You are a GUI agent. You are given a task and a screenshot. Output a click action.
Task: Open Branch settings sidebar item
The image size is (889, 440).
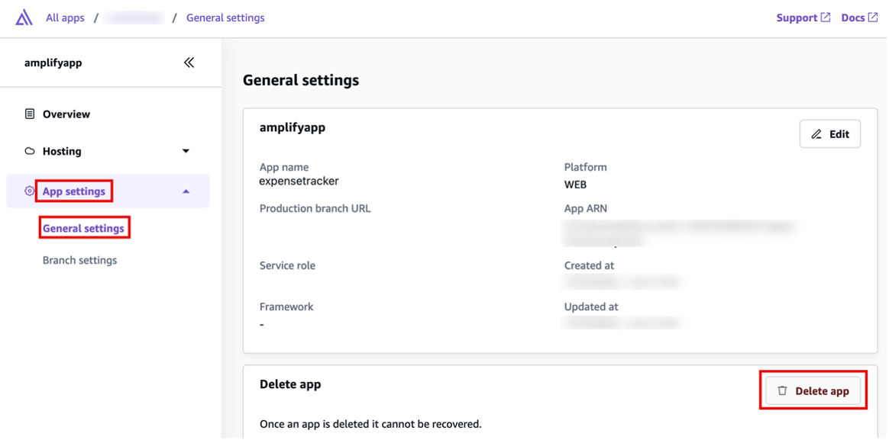[x=80, y=261]
